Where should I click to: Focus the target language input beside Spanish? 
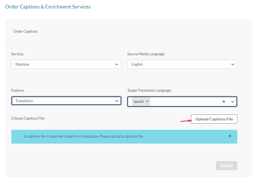click(184, 102)
